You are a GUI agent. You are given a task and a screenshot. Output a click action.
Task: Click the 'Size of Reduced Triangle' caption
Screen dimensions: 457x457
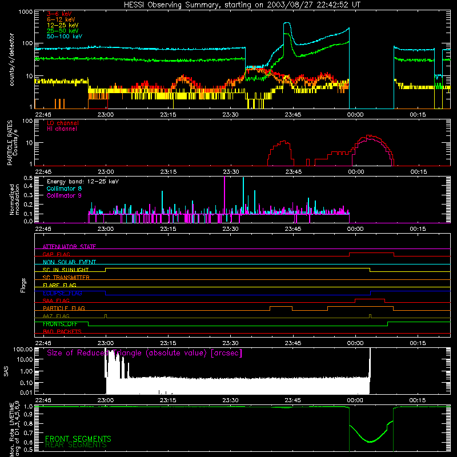145,353
